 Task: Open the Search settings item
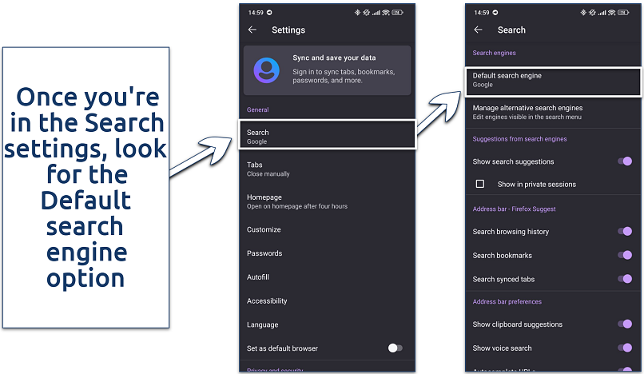point(328,137)
